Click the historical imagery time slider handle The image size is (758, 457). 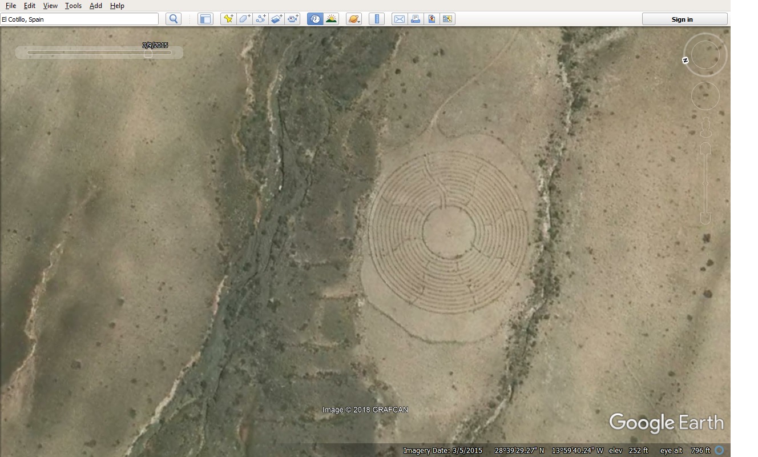pyautogui.click(x=148, y=54)
